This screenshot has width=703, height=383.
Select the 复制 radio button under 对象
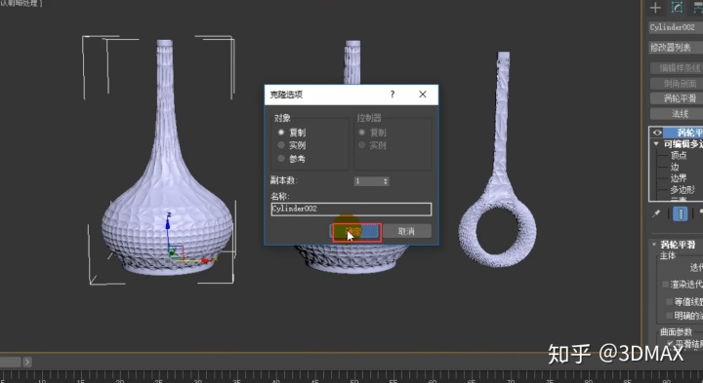[x=281, y=133]
